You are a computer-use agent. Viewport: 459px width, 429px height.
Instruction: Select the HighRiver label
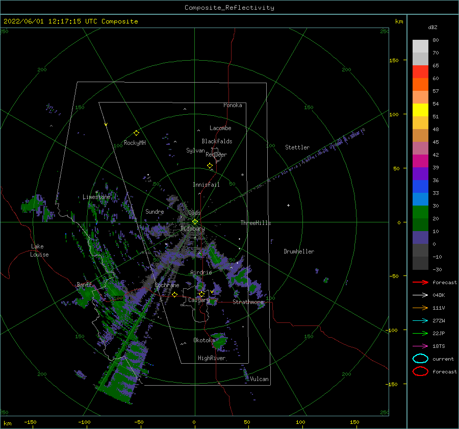[x=212, y=358]
